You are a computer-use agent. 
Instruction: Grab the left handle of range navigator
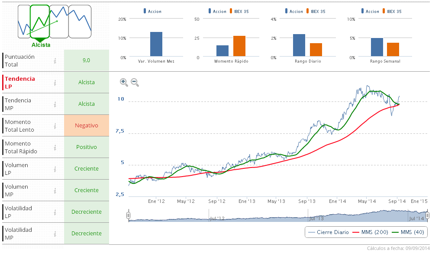(129, 215)
